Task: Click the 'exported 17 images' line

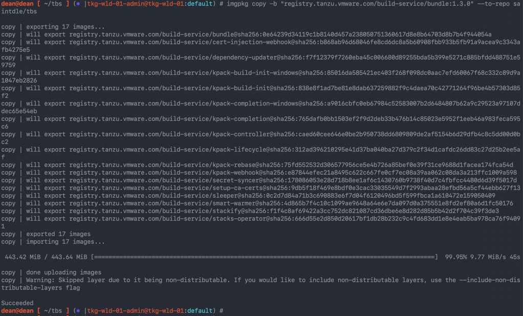Action: 46,234
